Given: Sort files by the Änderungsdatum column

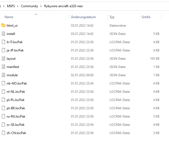Looking at the screenshot, I should click(x=83, y=17).
